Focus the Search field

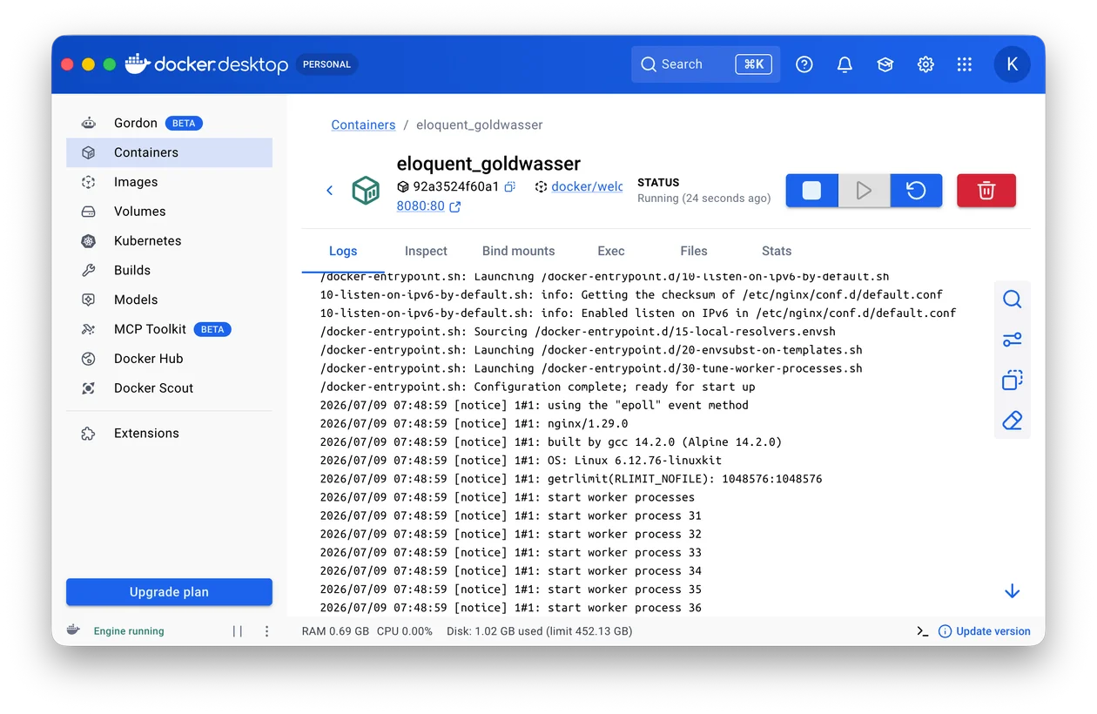(705, 64)
